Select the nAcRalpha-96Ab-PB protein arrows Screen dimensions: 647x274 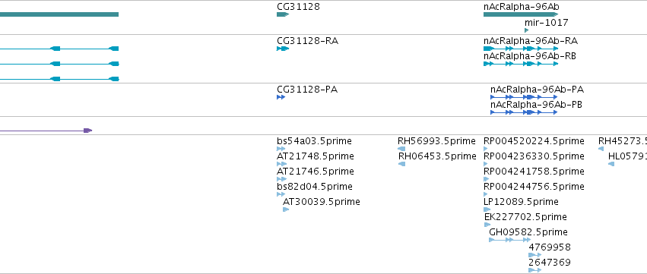click(x=524, y=112)
